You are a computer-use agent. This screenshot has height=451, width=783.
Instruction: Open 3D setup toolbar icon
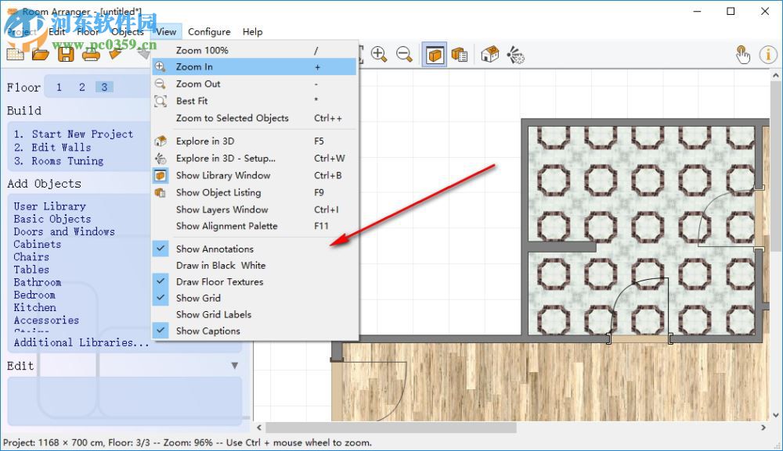(x=514, y=55)
